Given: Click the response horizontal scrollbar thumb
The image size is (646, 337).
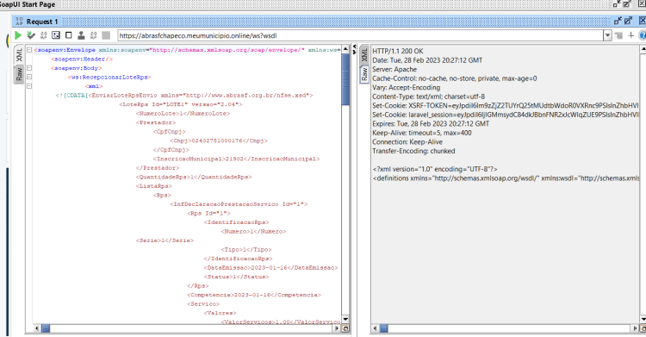Looking at the screenshot, I should click(383, 328).
